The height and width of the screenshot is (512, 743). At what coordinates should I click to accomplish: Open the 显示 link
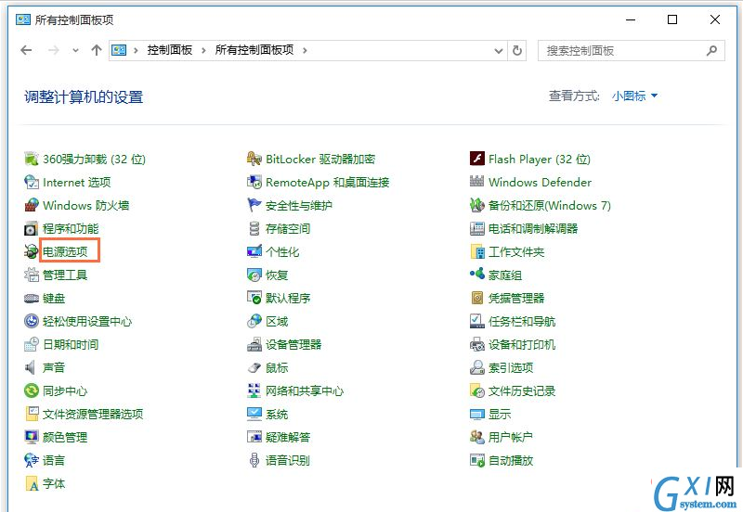(500, 414)
